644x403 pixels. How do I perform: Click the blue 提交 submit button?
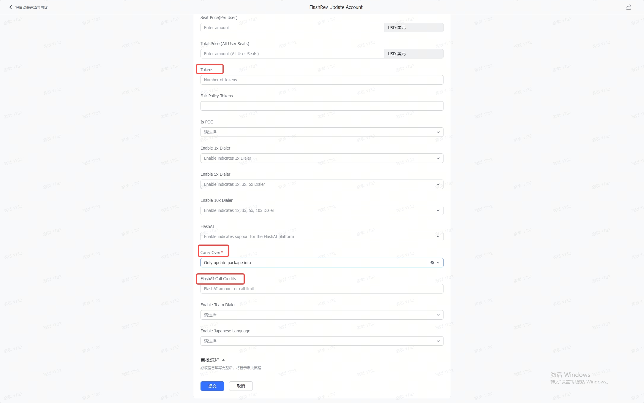(212, 386)
